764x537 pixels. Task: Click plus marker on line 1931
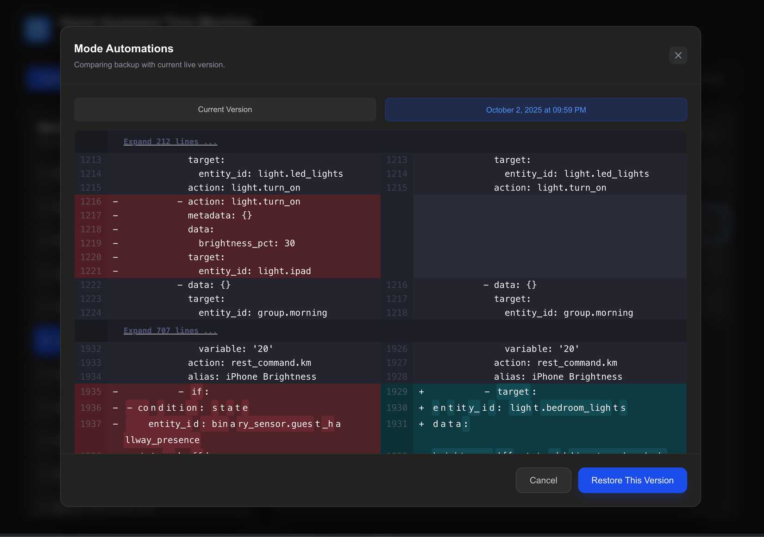pos(421,424)
